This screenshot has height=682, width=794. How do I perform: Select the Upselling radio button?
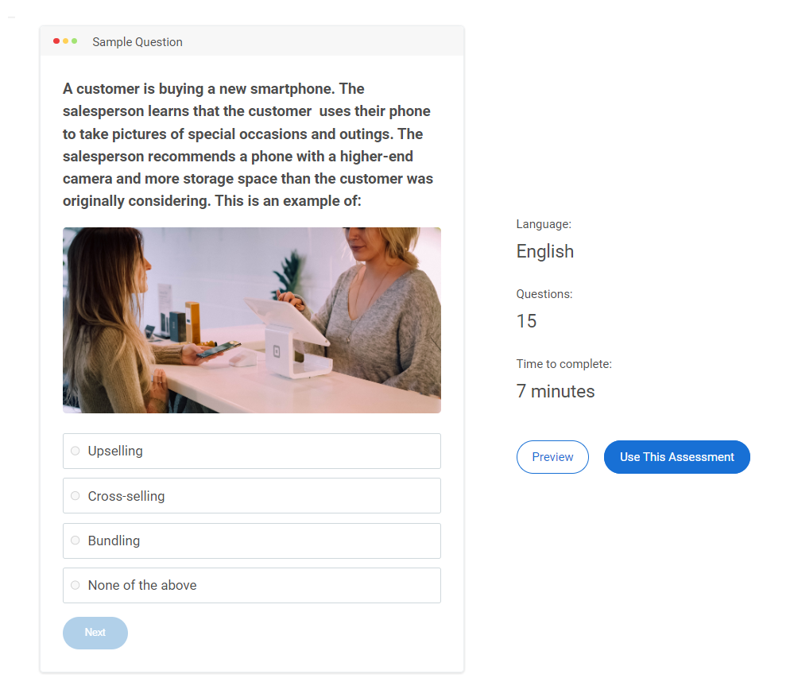pyautogui.click(x=76, y=451)
